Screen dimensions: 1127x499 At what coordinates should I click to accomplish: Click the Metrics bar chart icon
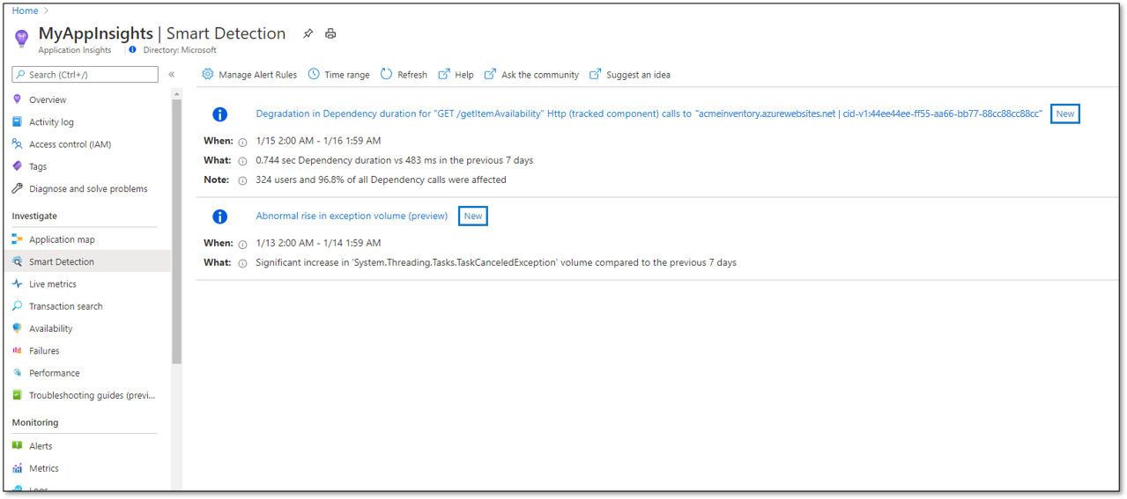click(17, 468)
